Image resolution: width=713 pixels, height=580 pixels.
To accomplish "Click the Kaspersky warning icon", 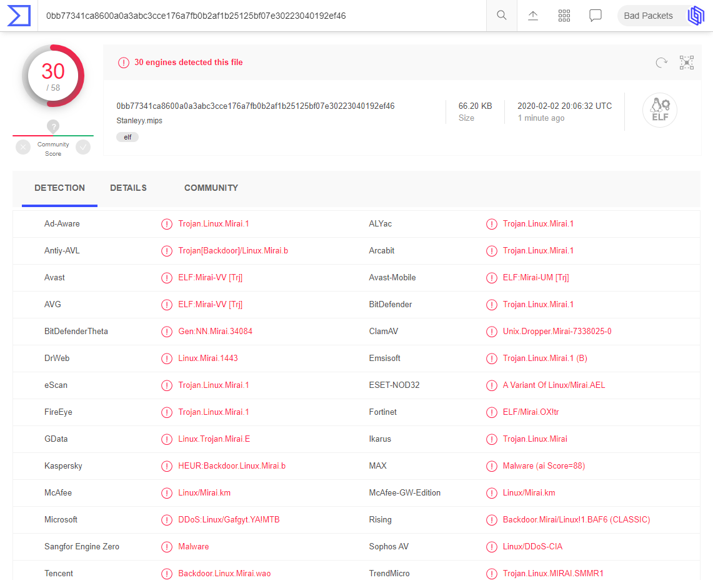I will (167, 466).
